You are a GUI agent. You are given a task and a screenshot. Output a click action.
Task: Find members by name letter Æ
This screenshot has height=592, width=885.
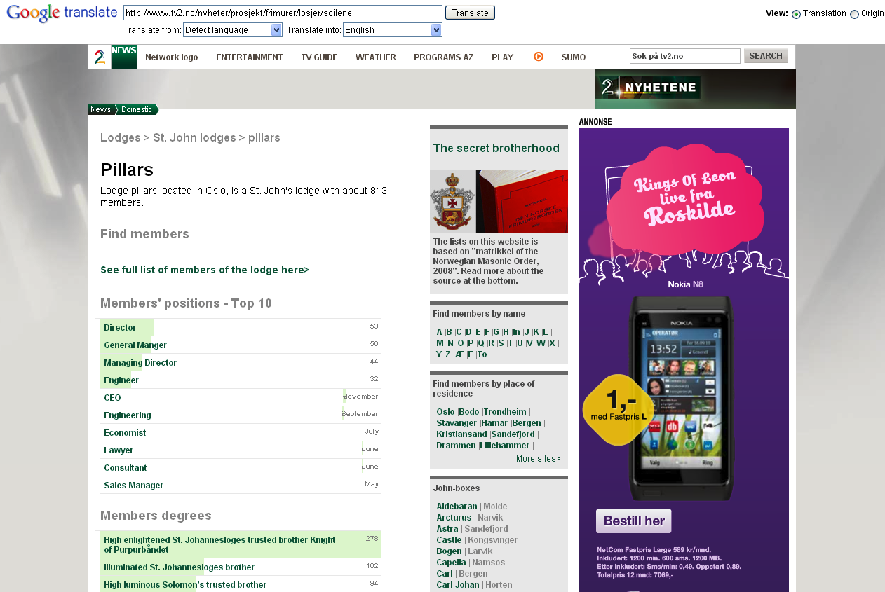[459, 354]
